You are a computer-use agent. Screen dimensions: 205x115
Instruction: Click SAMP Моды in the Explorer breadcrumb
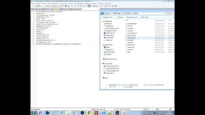[x=117, y=13]
